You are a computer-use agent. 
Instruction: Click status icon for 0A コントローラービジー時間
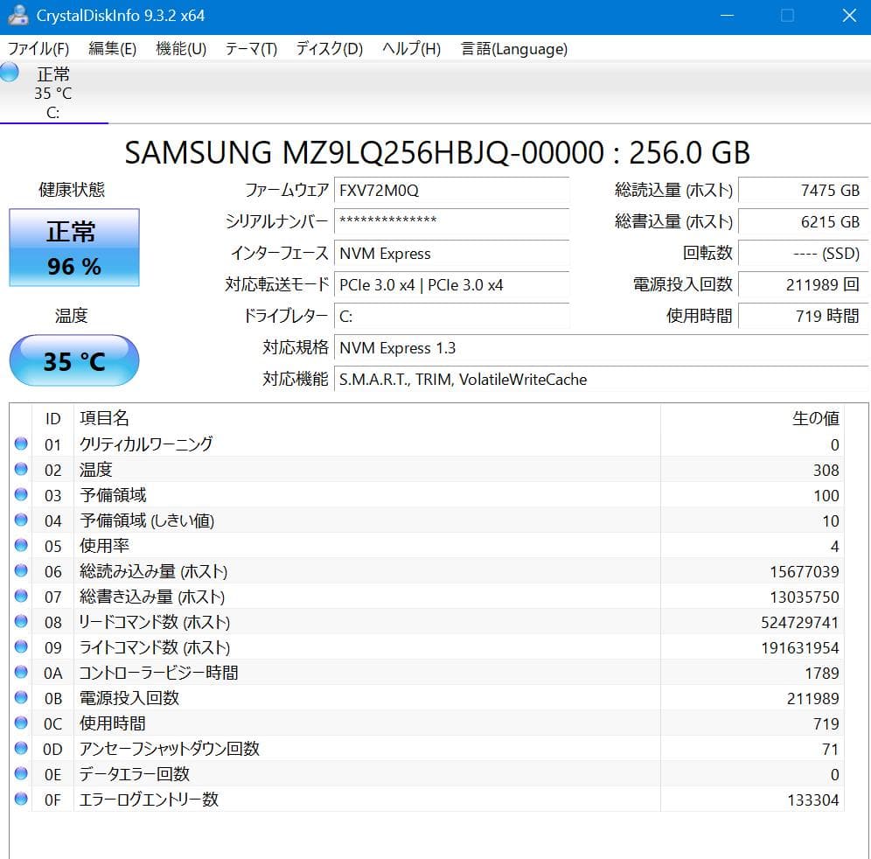[21, 672]
